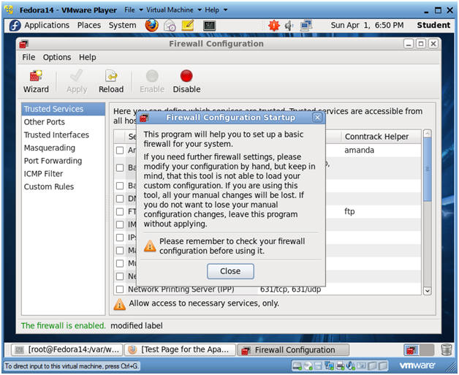The width and height of the screenshot is (459, 375).
Task: Tick the checkbox beside the FT service row
Action: click(x=120, y=212)
